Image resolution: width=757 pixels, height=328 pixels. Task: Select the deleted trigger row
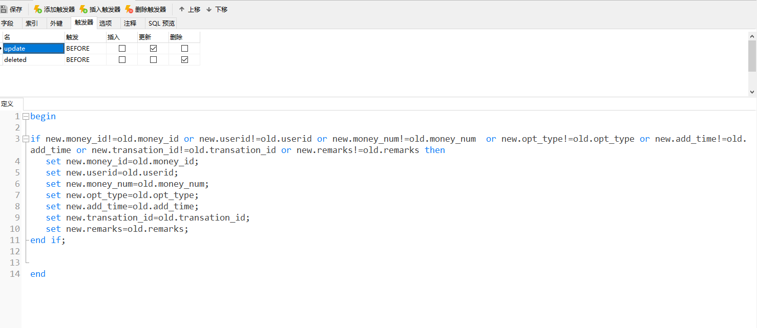tap(31, 60)
